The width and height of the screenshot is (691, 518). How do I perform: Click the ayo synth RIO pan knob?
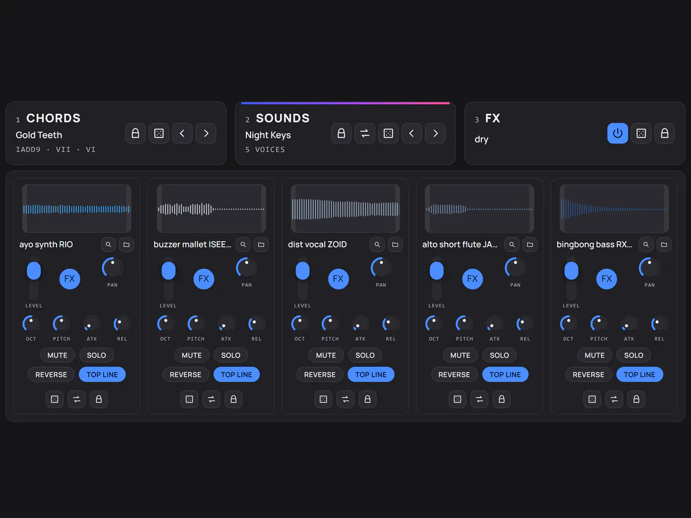pos(112,268)
